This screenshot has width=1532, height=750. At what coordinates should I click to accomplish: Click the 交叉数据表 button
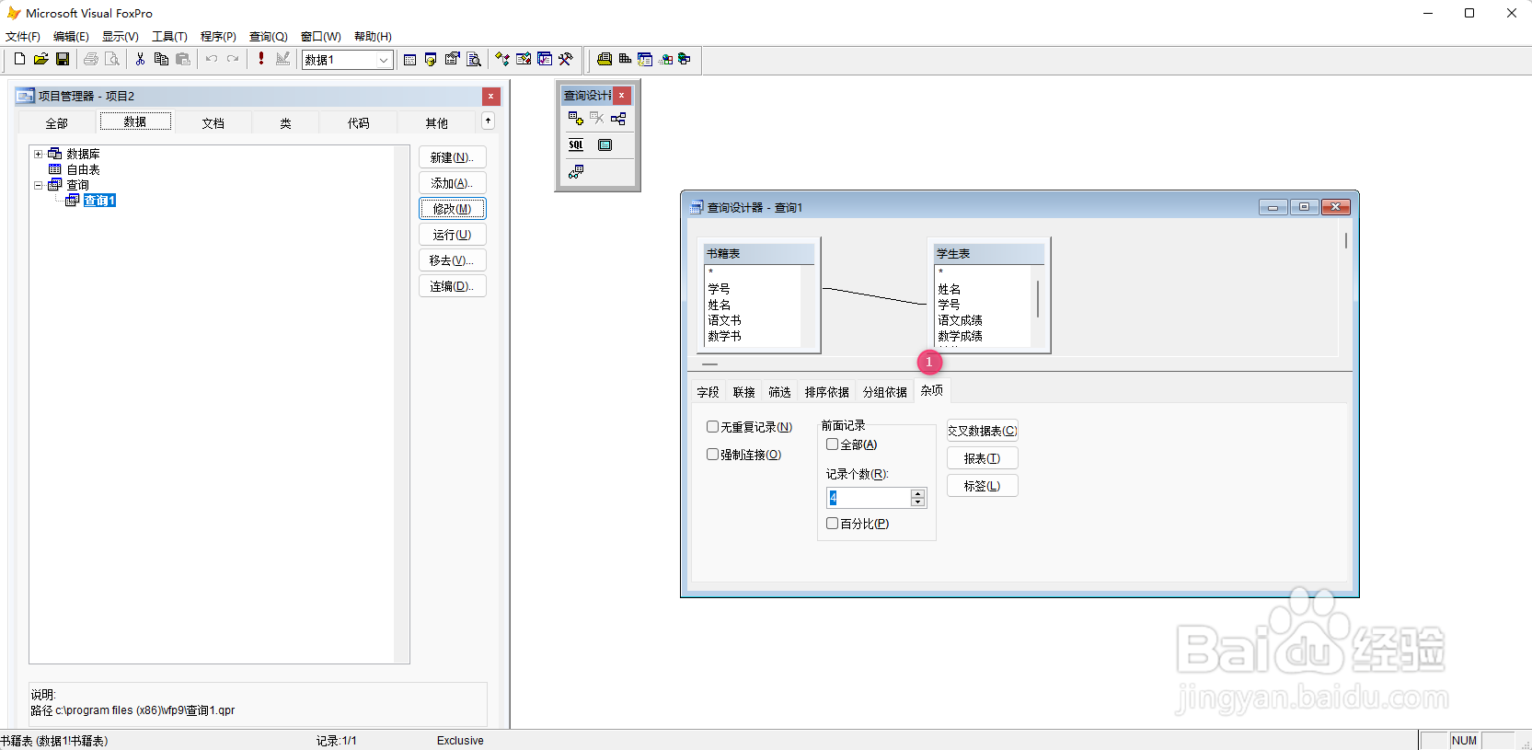tap(982, 431)
